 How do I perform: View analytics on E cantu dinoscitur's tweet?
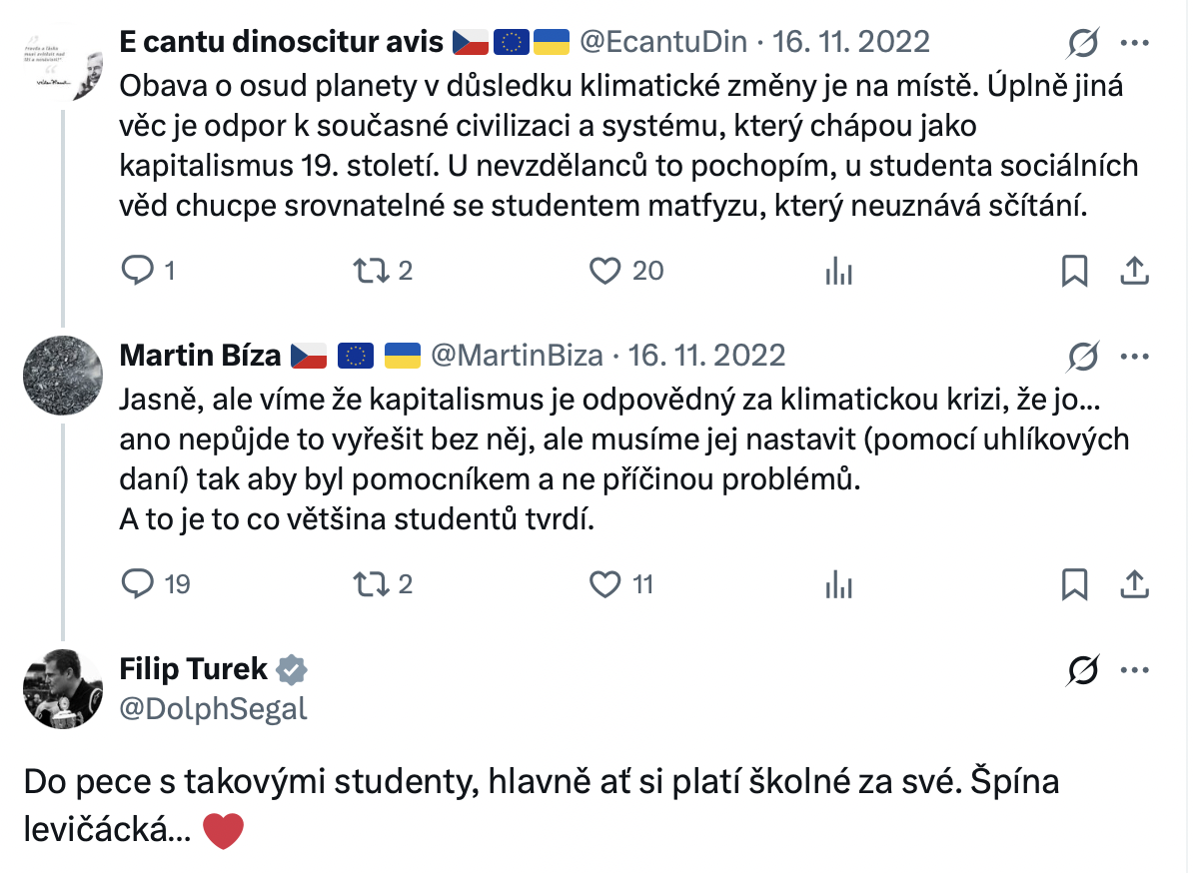[x=839, y=270]
